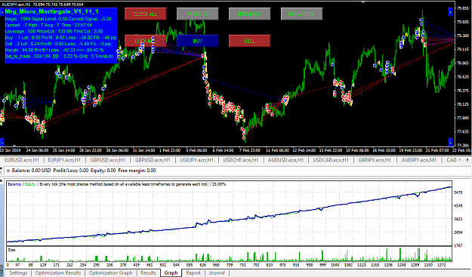Screen dimensions: 472x277
Task: Click blue square icon at chart bottom-left corner
Action: (x=2, y=142)
